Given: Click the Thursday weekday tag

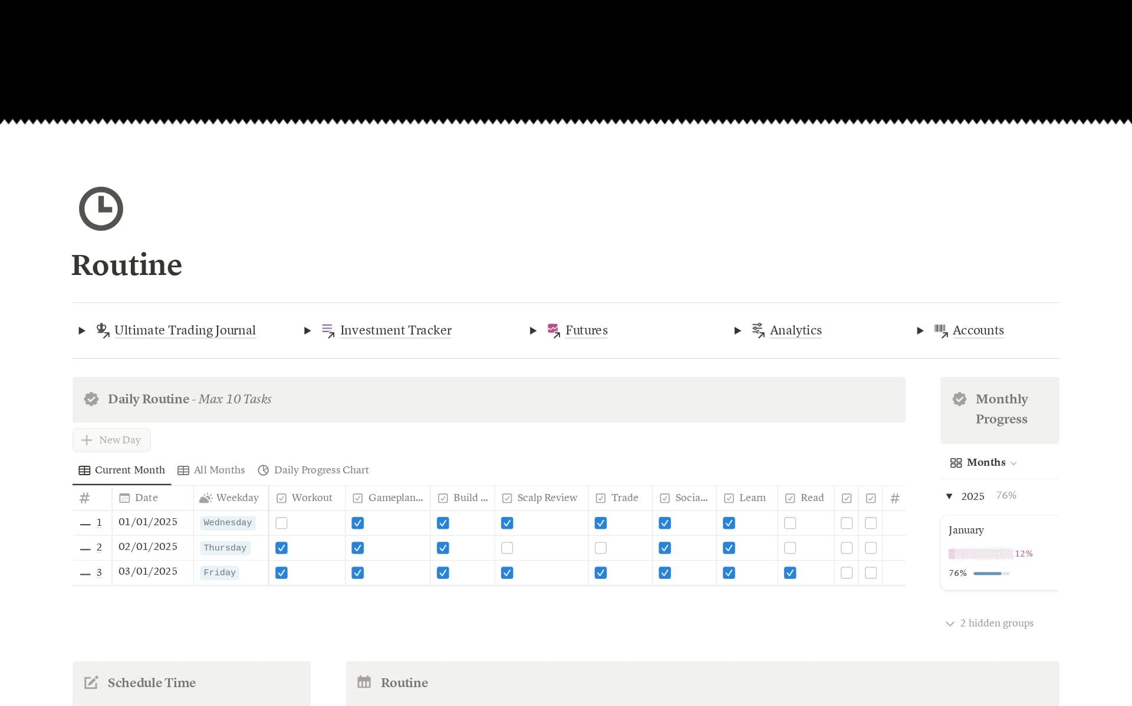Looking at the screenshot, I should point(225,548).
